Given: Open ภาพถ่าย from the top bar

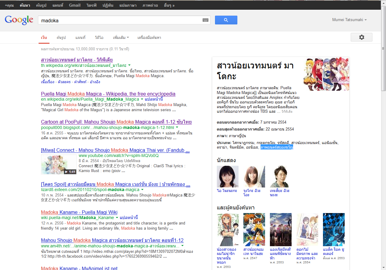Looking at the screenshot, I should [x=150, y=5].
